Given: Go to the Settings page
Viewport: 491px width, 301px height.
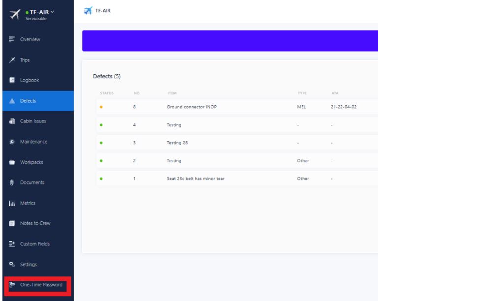Looking at the screenshot, I should tap(28, 265).
